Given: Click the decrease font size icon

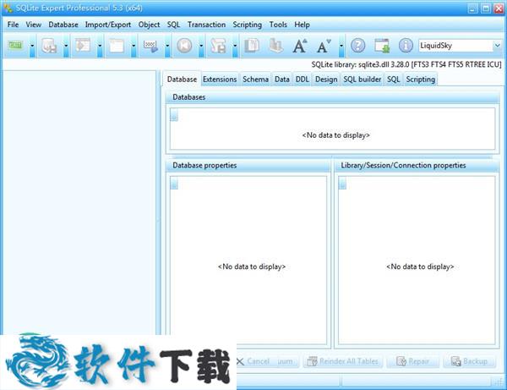Looking at the screenshot, I should 323,46.
